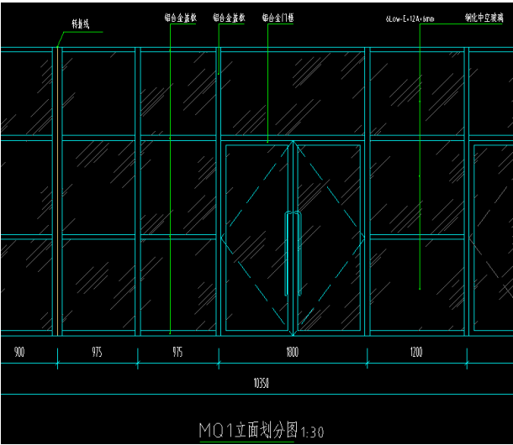
Task: Select the 975 dimension next to 1800
Action: click(177, 353)
